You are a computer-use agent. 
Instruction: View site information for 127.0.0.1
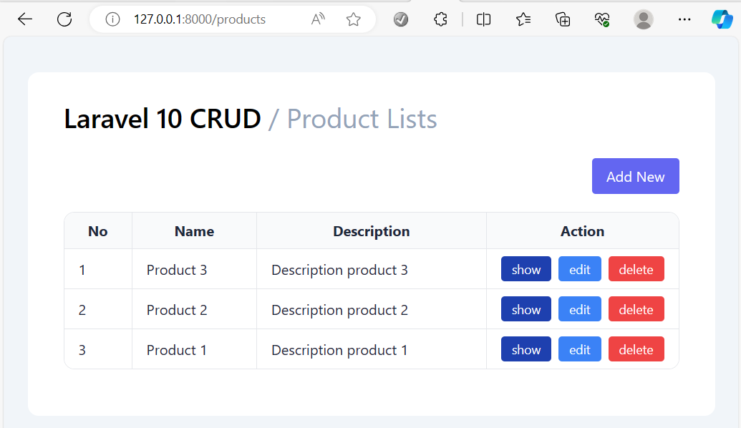coord(112,19)
